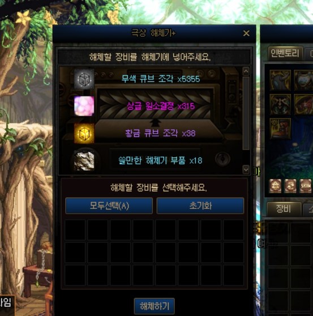The image size is (313, 316).
Task: Click the 초기화 reset button
Action: click(200, 206)
